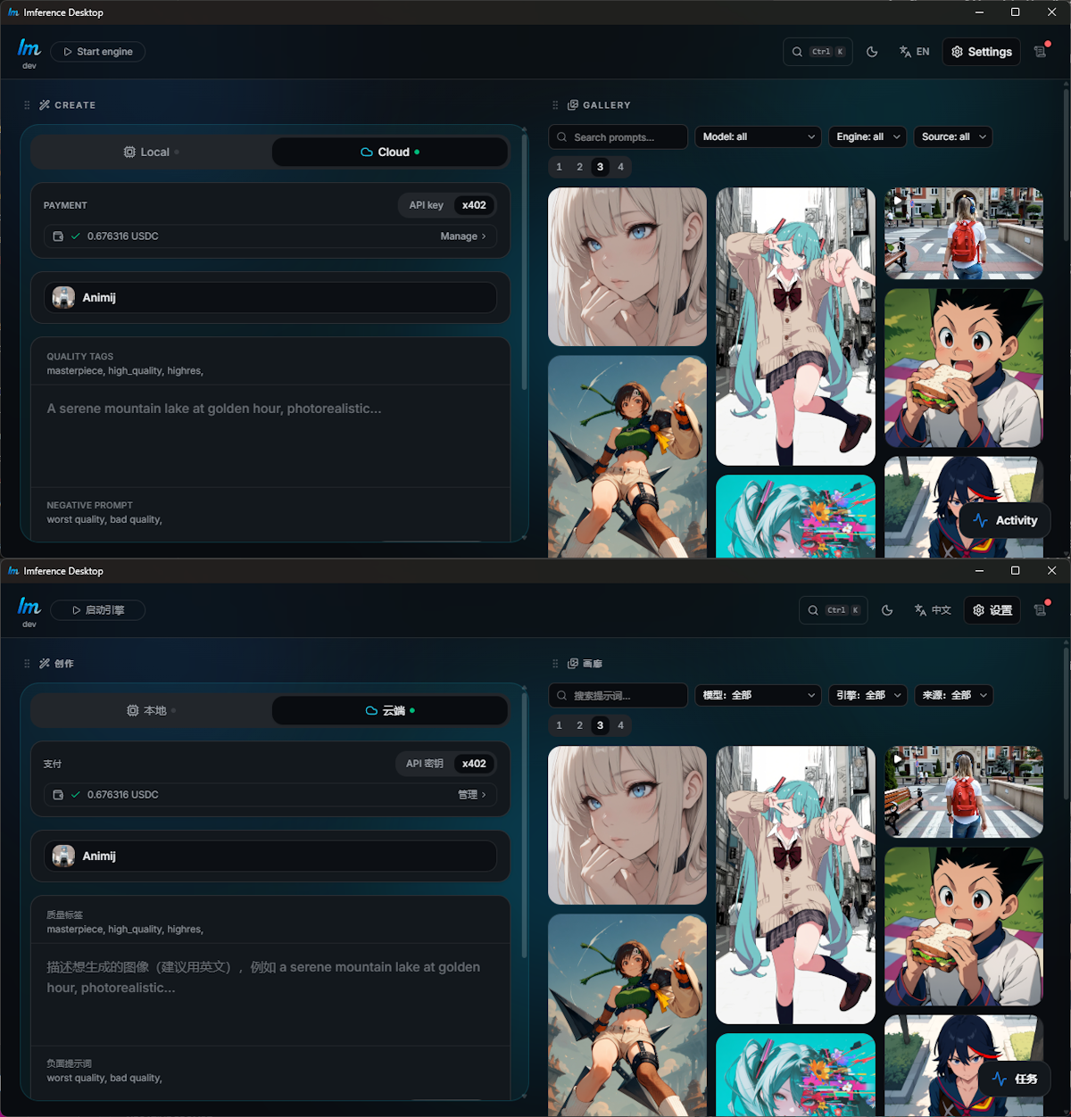Go to gallery page 2, Chinese window
The height and width of the screenshot is (1117, 1071).
tap(580, 725)
